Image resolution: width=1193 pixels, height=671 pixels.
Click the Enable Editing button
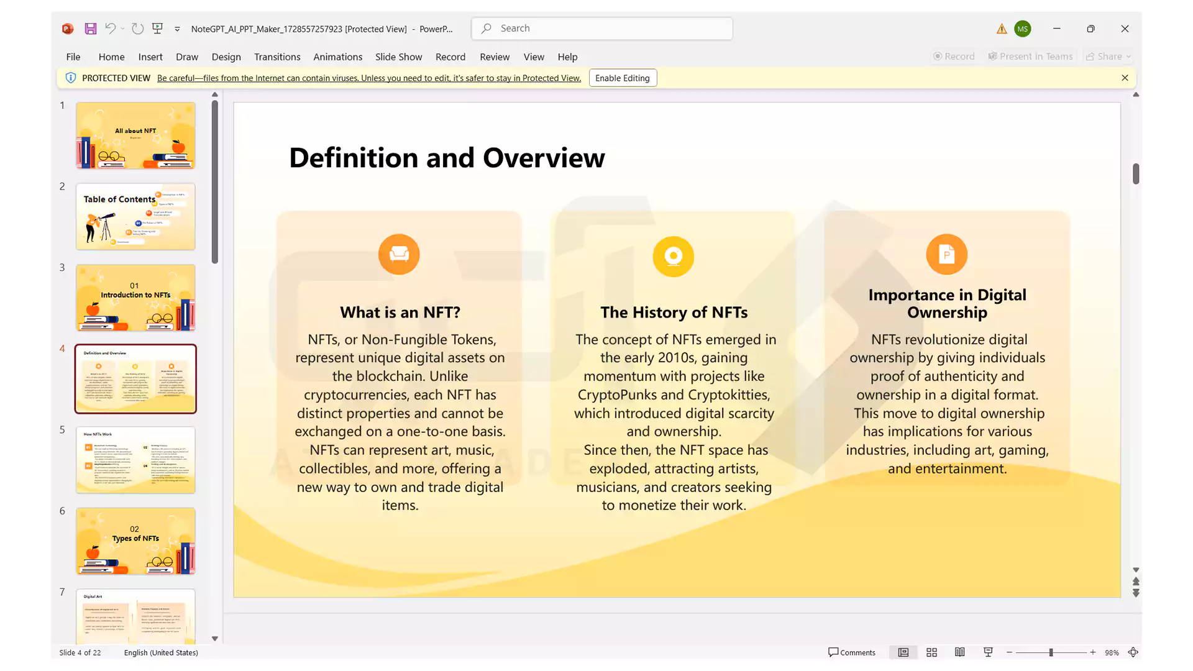pyautogui.click(x=622, y=78)
